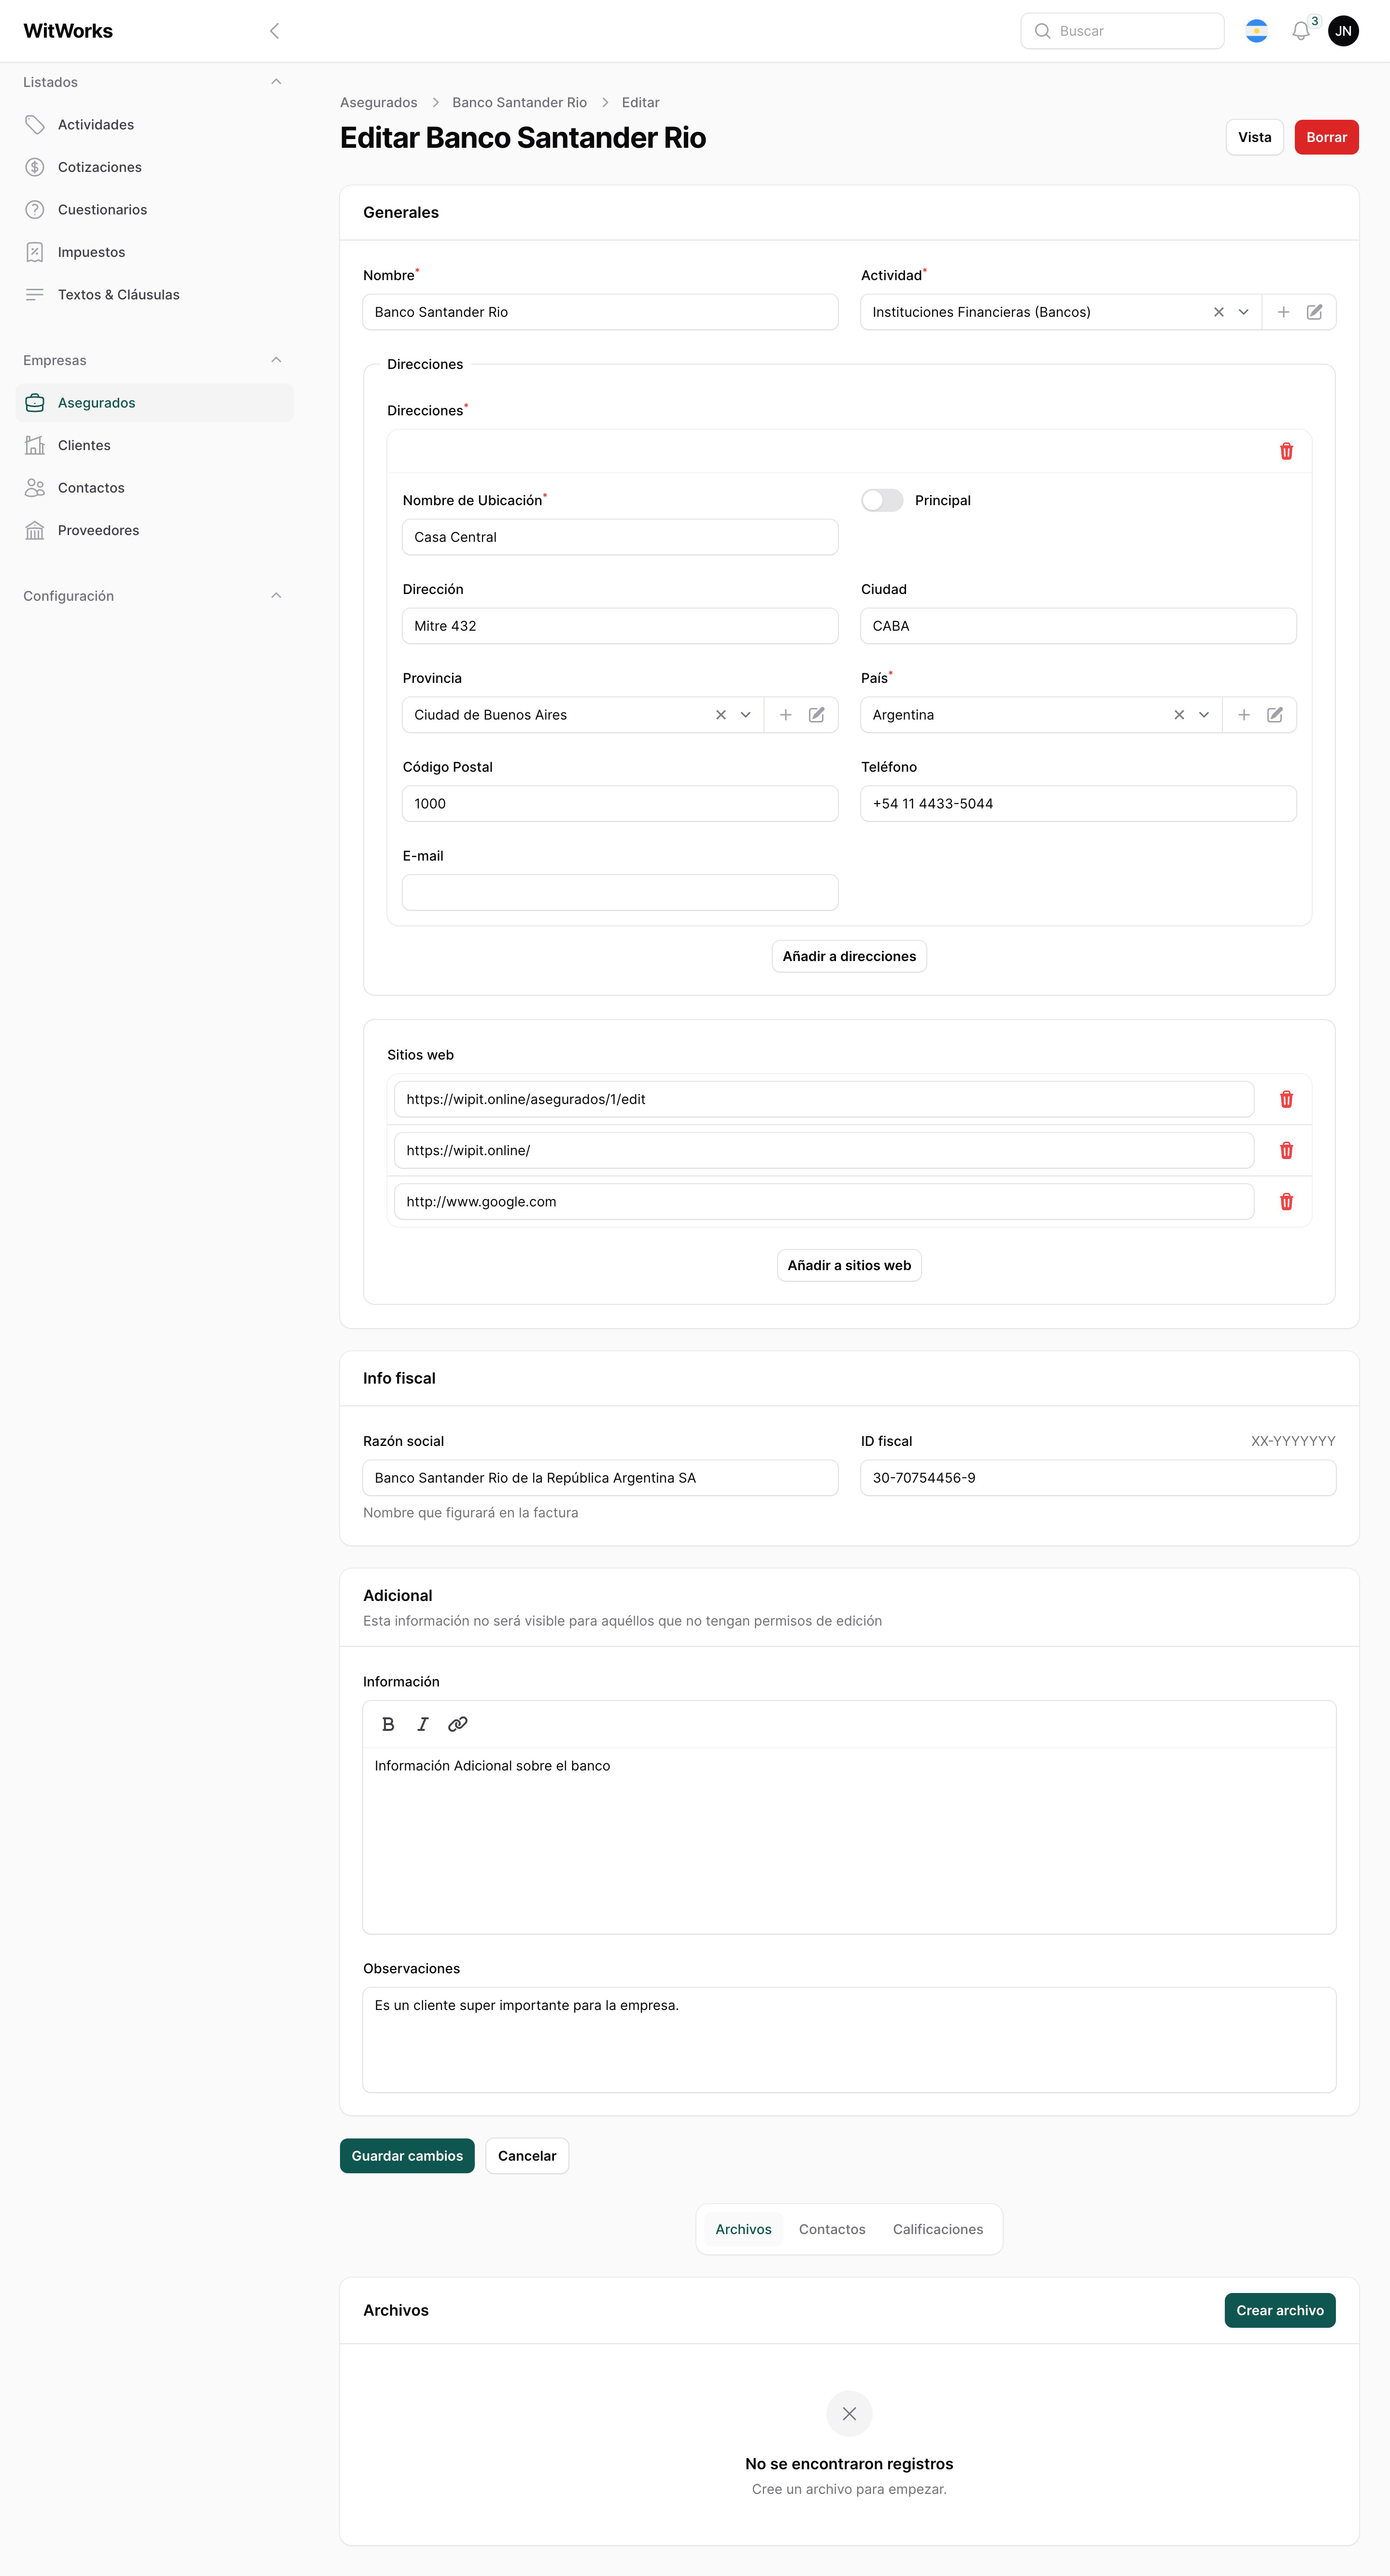
Task: Focus the Buscar search field
Action: (x=1122, y=31)
